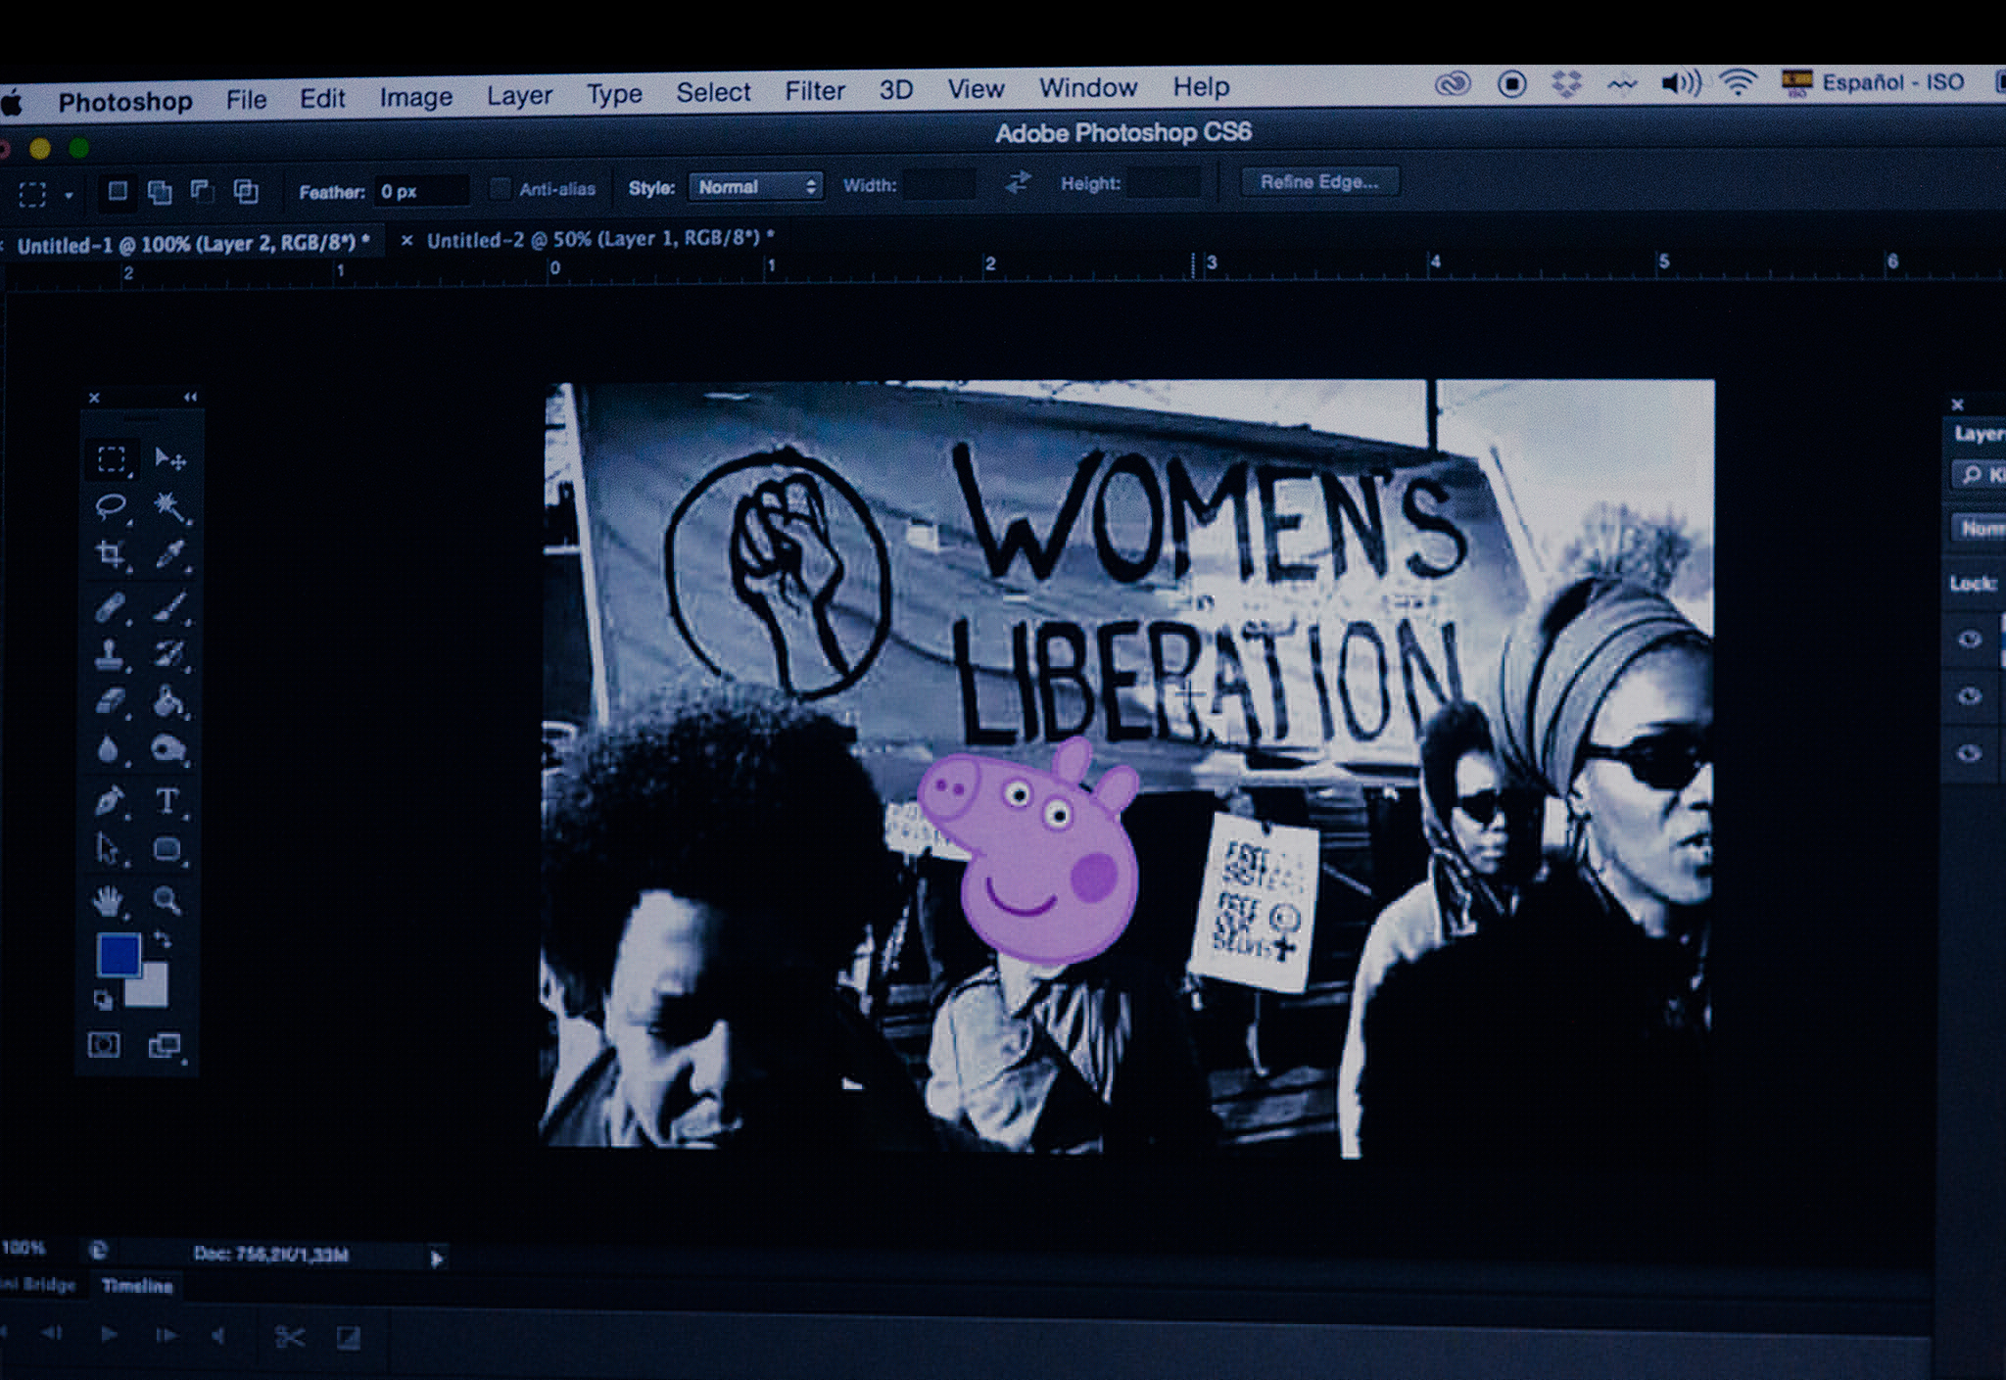This screenshot has height=1380, width=2006.
Task: Select the Crop tool
Action: 111,554
